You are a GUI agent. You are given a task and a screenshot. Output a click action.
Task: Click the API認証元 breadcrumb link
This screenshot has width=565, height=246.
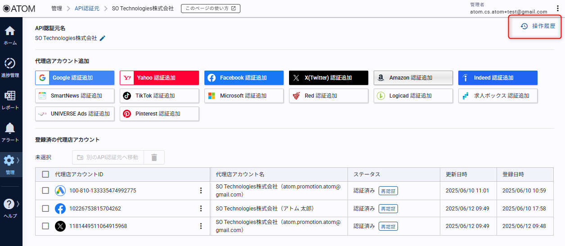(87, 9)
